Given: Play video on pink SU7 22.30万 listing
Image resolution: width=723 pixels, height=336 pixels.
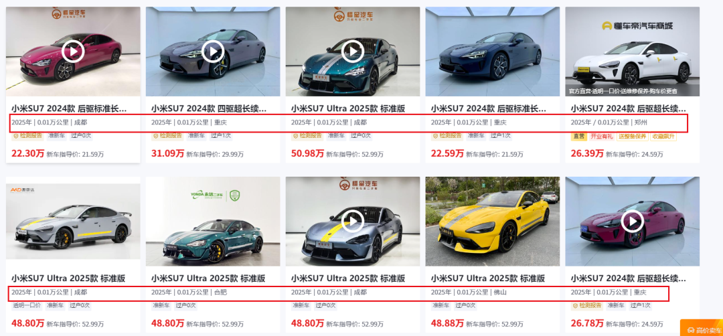Looking at the screenshot, I should point(73,51).
